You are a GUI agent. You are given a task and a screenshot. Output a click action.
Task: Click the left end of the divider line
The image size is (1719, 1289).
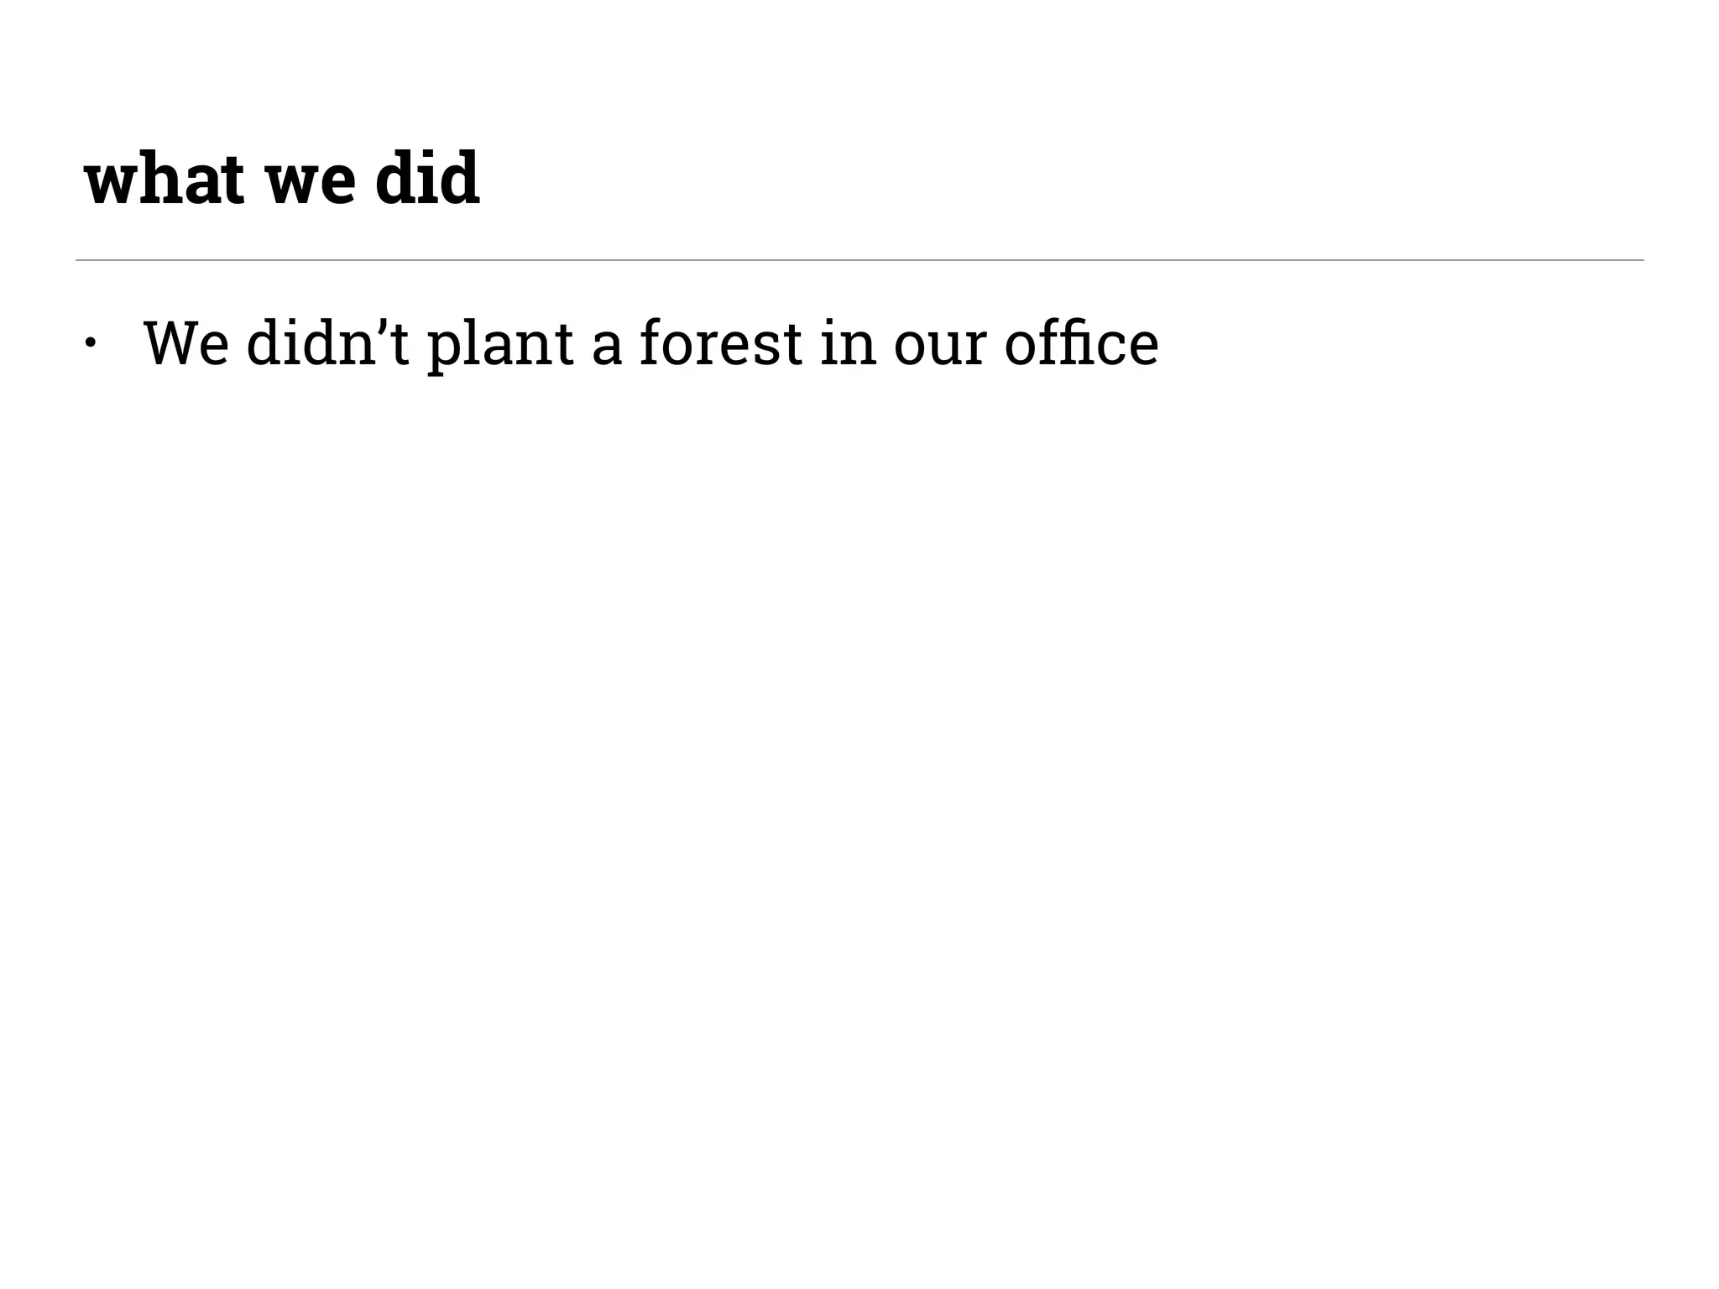tap(81, 260)
